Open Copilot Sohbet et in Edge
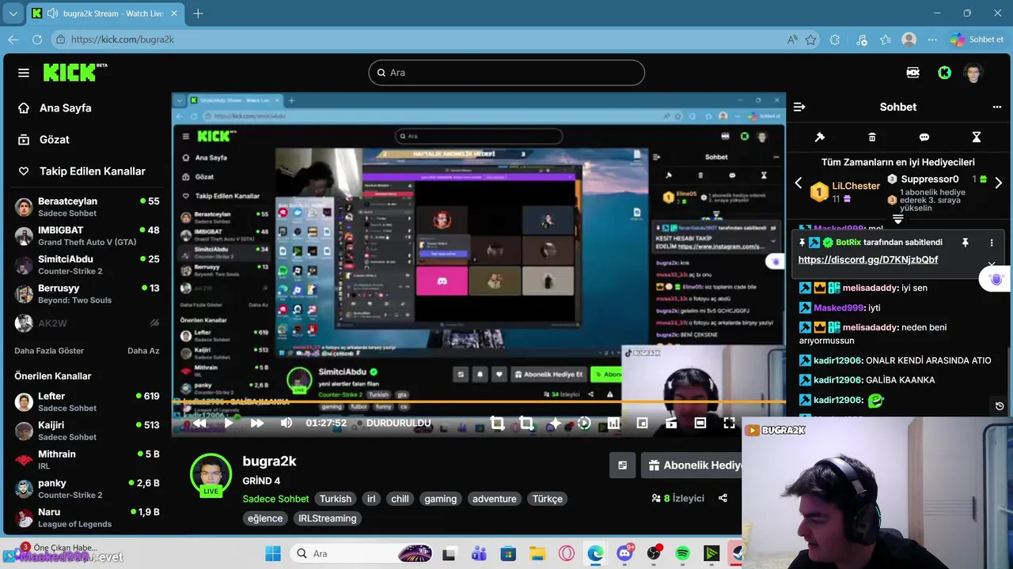 977,40
